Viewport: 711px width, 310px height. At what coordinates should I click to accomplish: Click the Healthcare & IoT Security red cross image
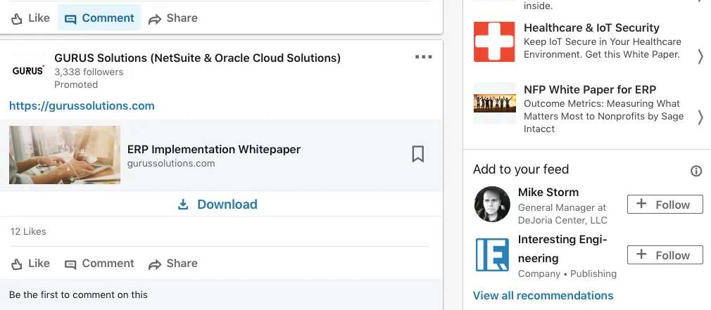pyautogui.click(x=494, y=41)
